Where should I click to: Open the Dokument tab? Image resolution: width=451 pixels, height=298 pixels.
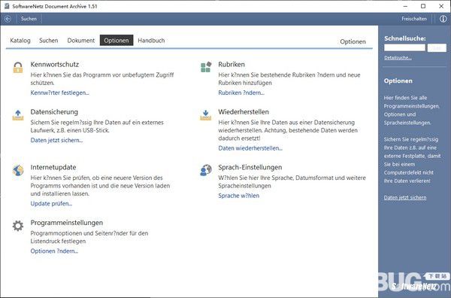click(81, 41)
